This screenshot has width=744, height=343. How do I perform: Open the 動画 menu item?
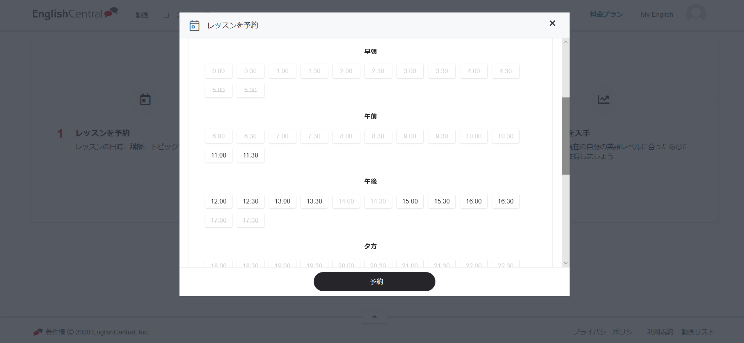(142, 15)
